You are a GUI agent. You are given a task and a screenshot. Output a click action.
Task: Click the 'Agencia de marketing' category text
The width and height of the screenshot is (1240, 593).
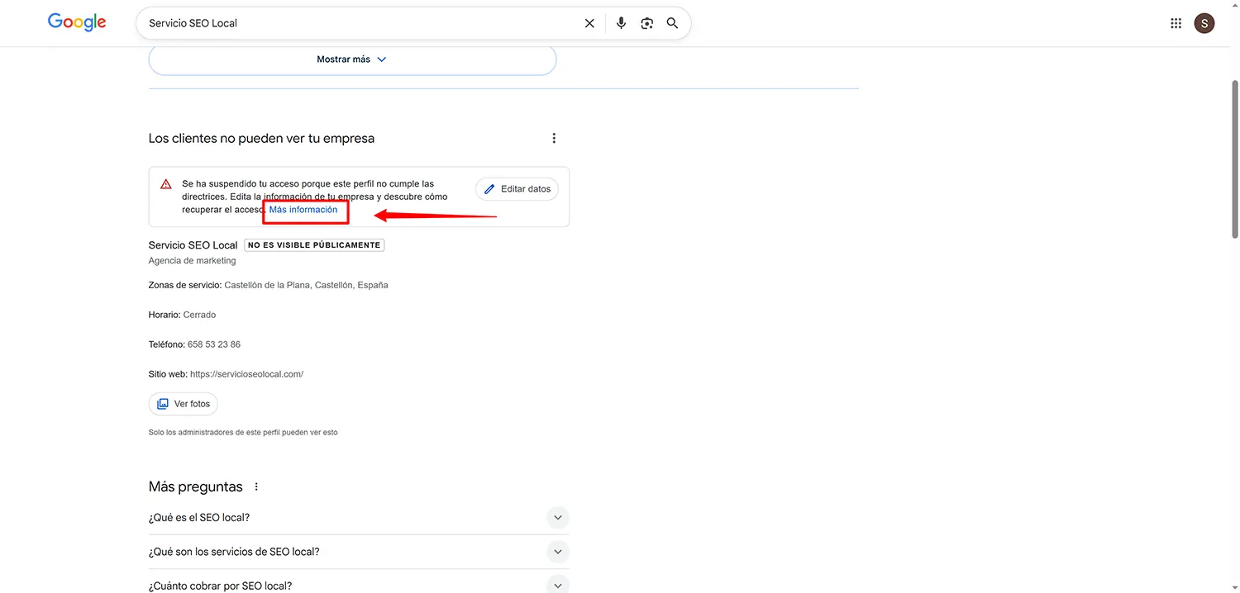coord(192,261)
